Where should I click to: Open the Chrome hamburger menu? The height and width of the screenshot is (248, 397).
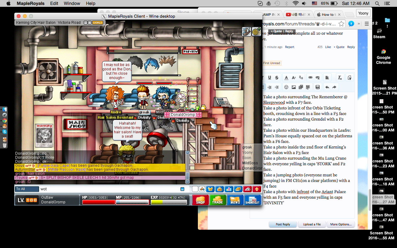(x=367, y=24)
